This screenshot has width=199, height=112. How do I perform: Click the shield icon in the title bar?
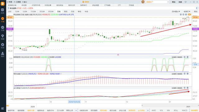click(x=186, y=2)
